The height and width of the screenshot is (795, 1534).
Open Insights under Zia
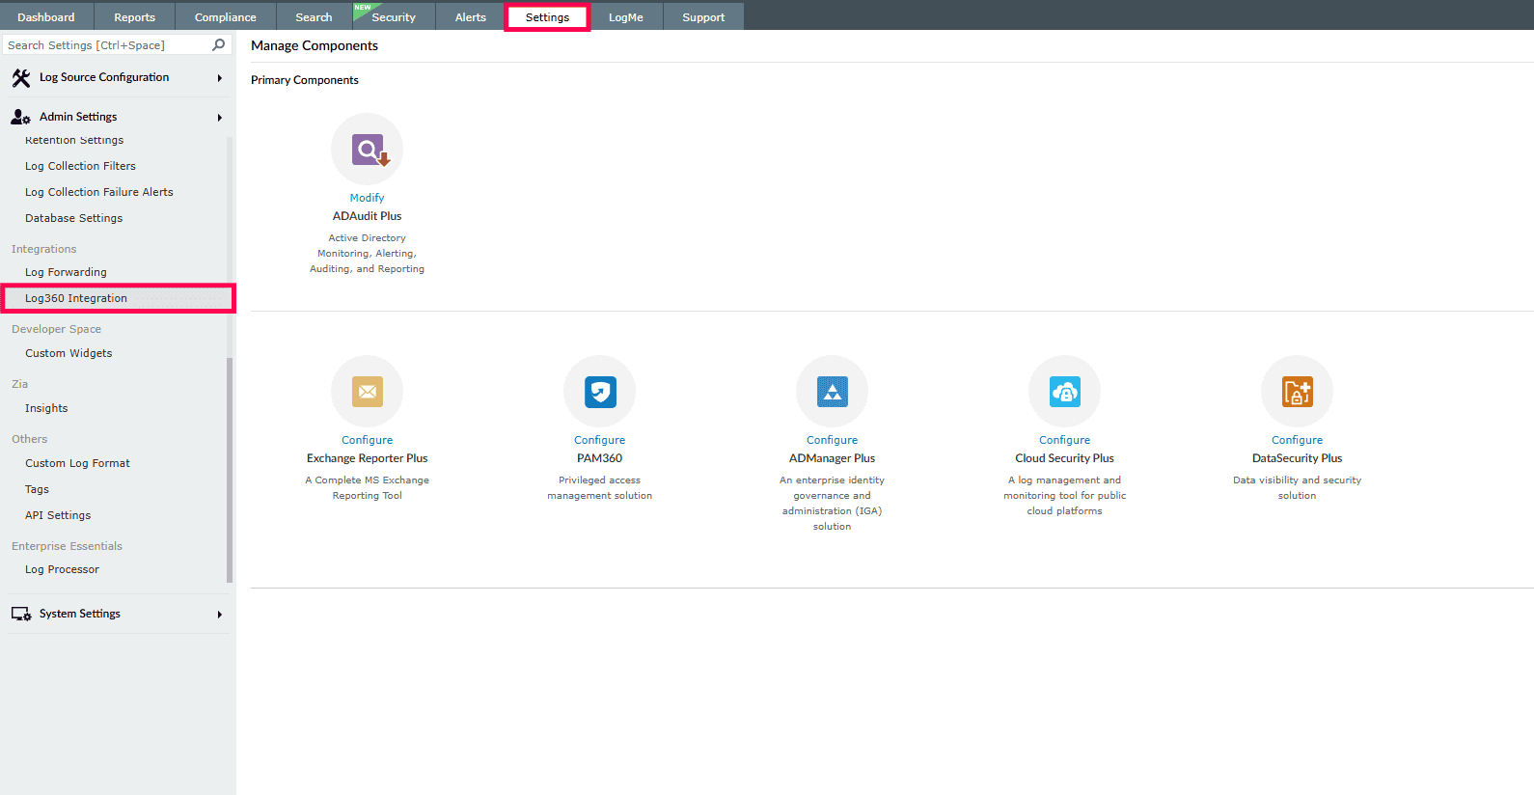(x=46, y=408)
